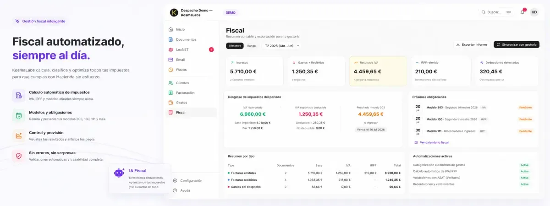Click Sincronizar con gestoría button

coord(517,44)
